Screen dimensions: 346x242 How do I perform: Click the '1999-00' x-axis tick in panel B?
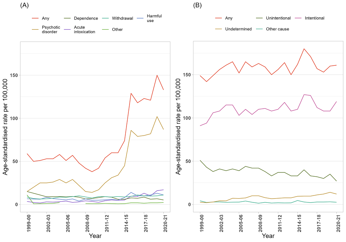click(x=202, y=223)
